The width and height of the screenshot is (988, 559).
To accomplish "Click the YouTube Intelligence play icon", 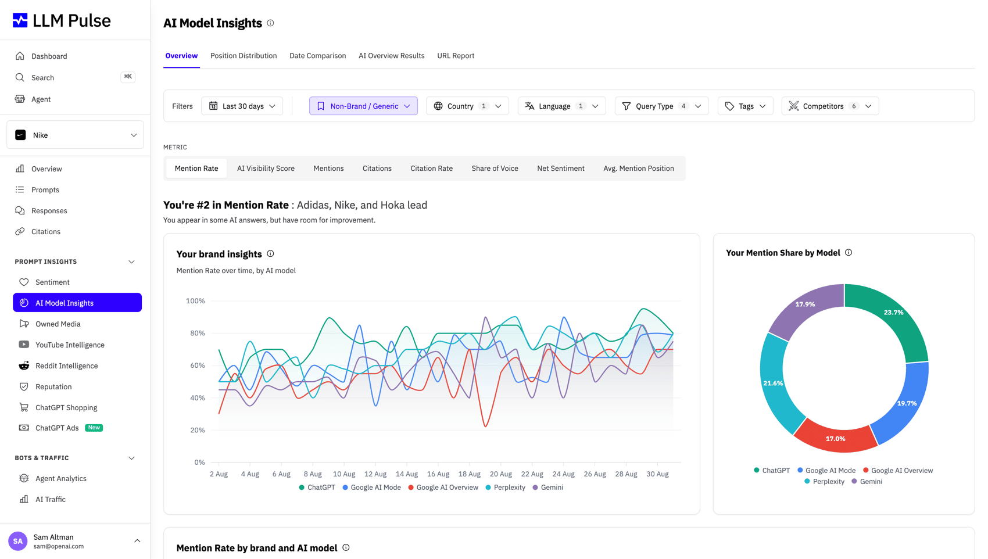I will coord(24,345).
